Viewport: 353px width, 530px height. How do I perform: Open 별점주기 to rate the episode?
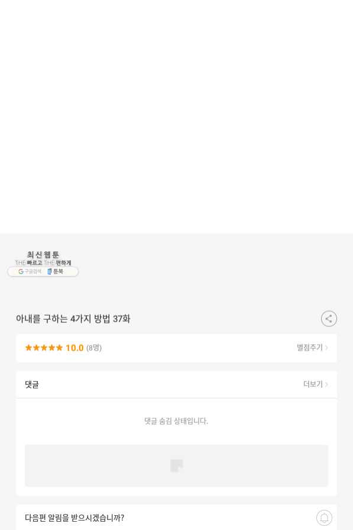pyautogui.click(x=309, y=348)
